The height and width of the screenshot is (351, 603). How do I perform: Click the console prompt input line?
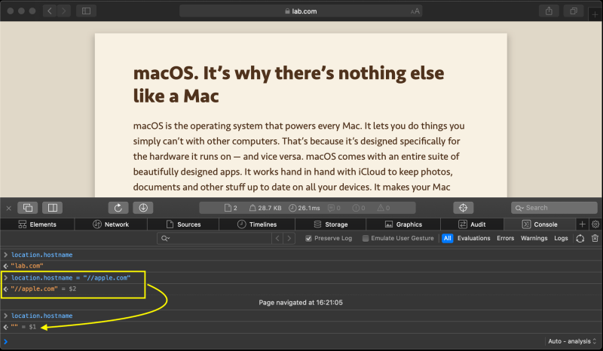coord(273,341)
